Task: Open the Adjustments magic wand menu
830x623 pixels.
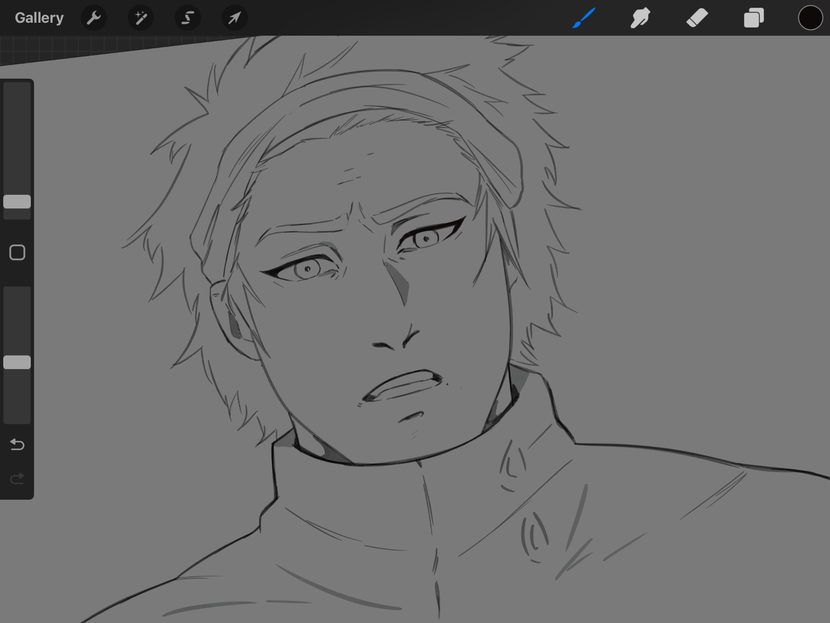Action: point(141,18)
